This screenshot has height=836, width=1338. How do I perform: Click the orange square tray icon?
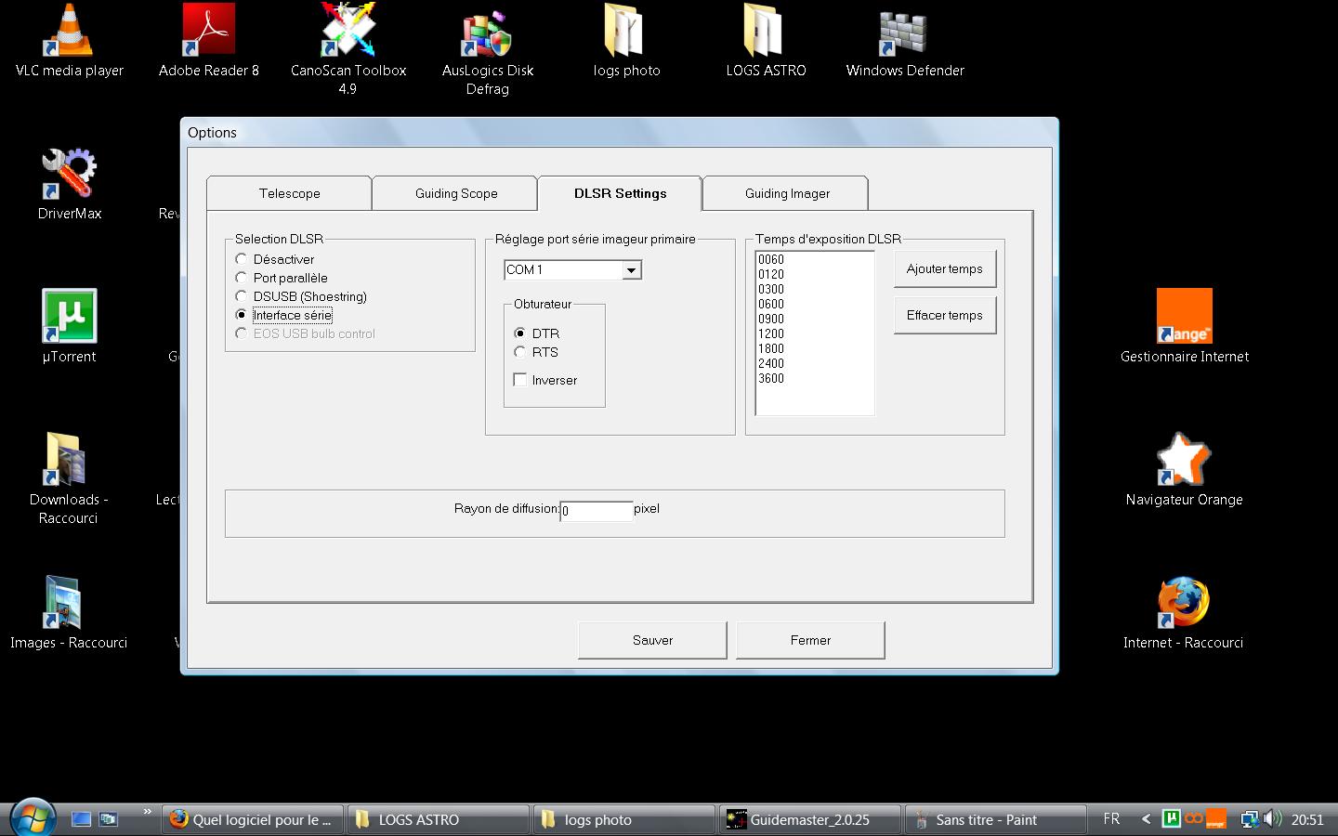1216,818
